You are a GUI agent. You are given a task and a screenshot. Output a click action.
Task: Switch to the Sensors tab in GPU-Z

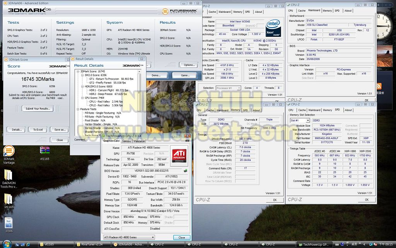click(x=126, y=141)
